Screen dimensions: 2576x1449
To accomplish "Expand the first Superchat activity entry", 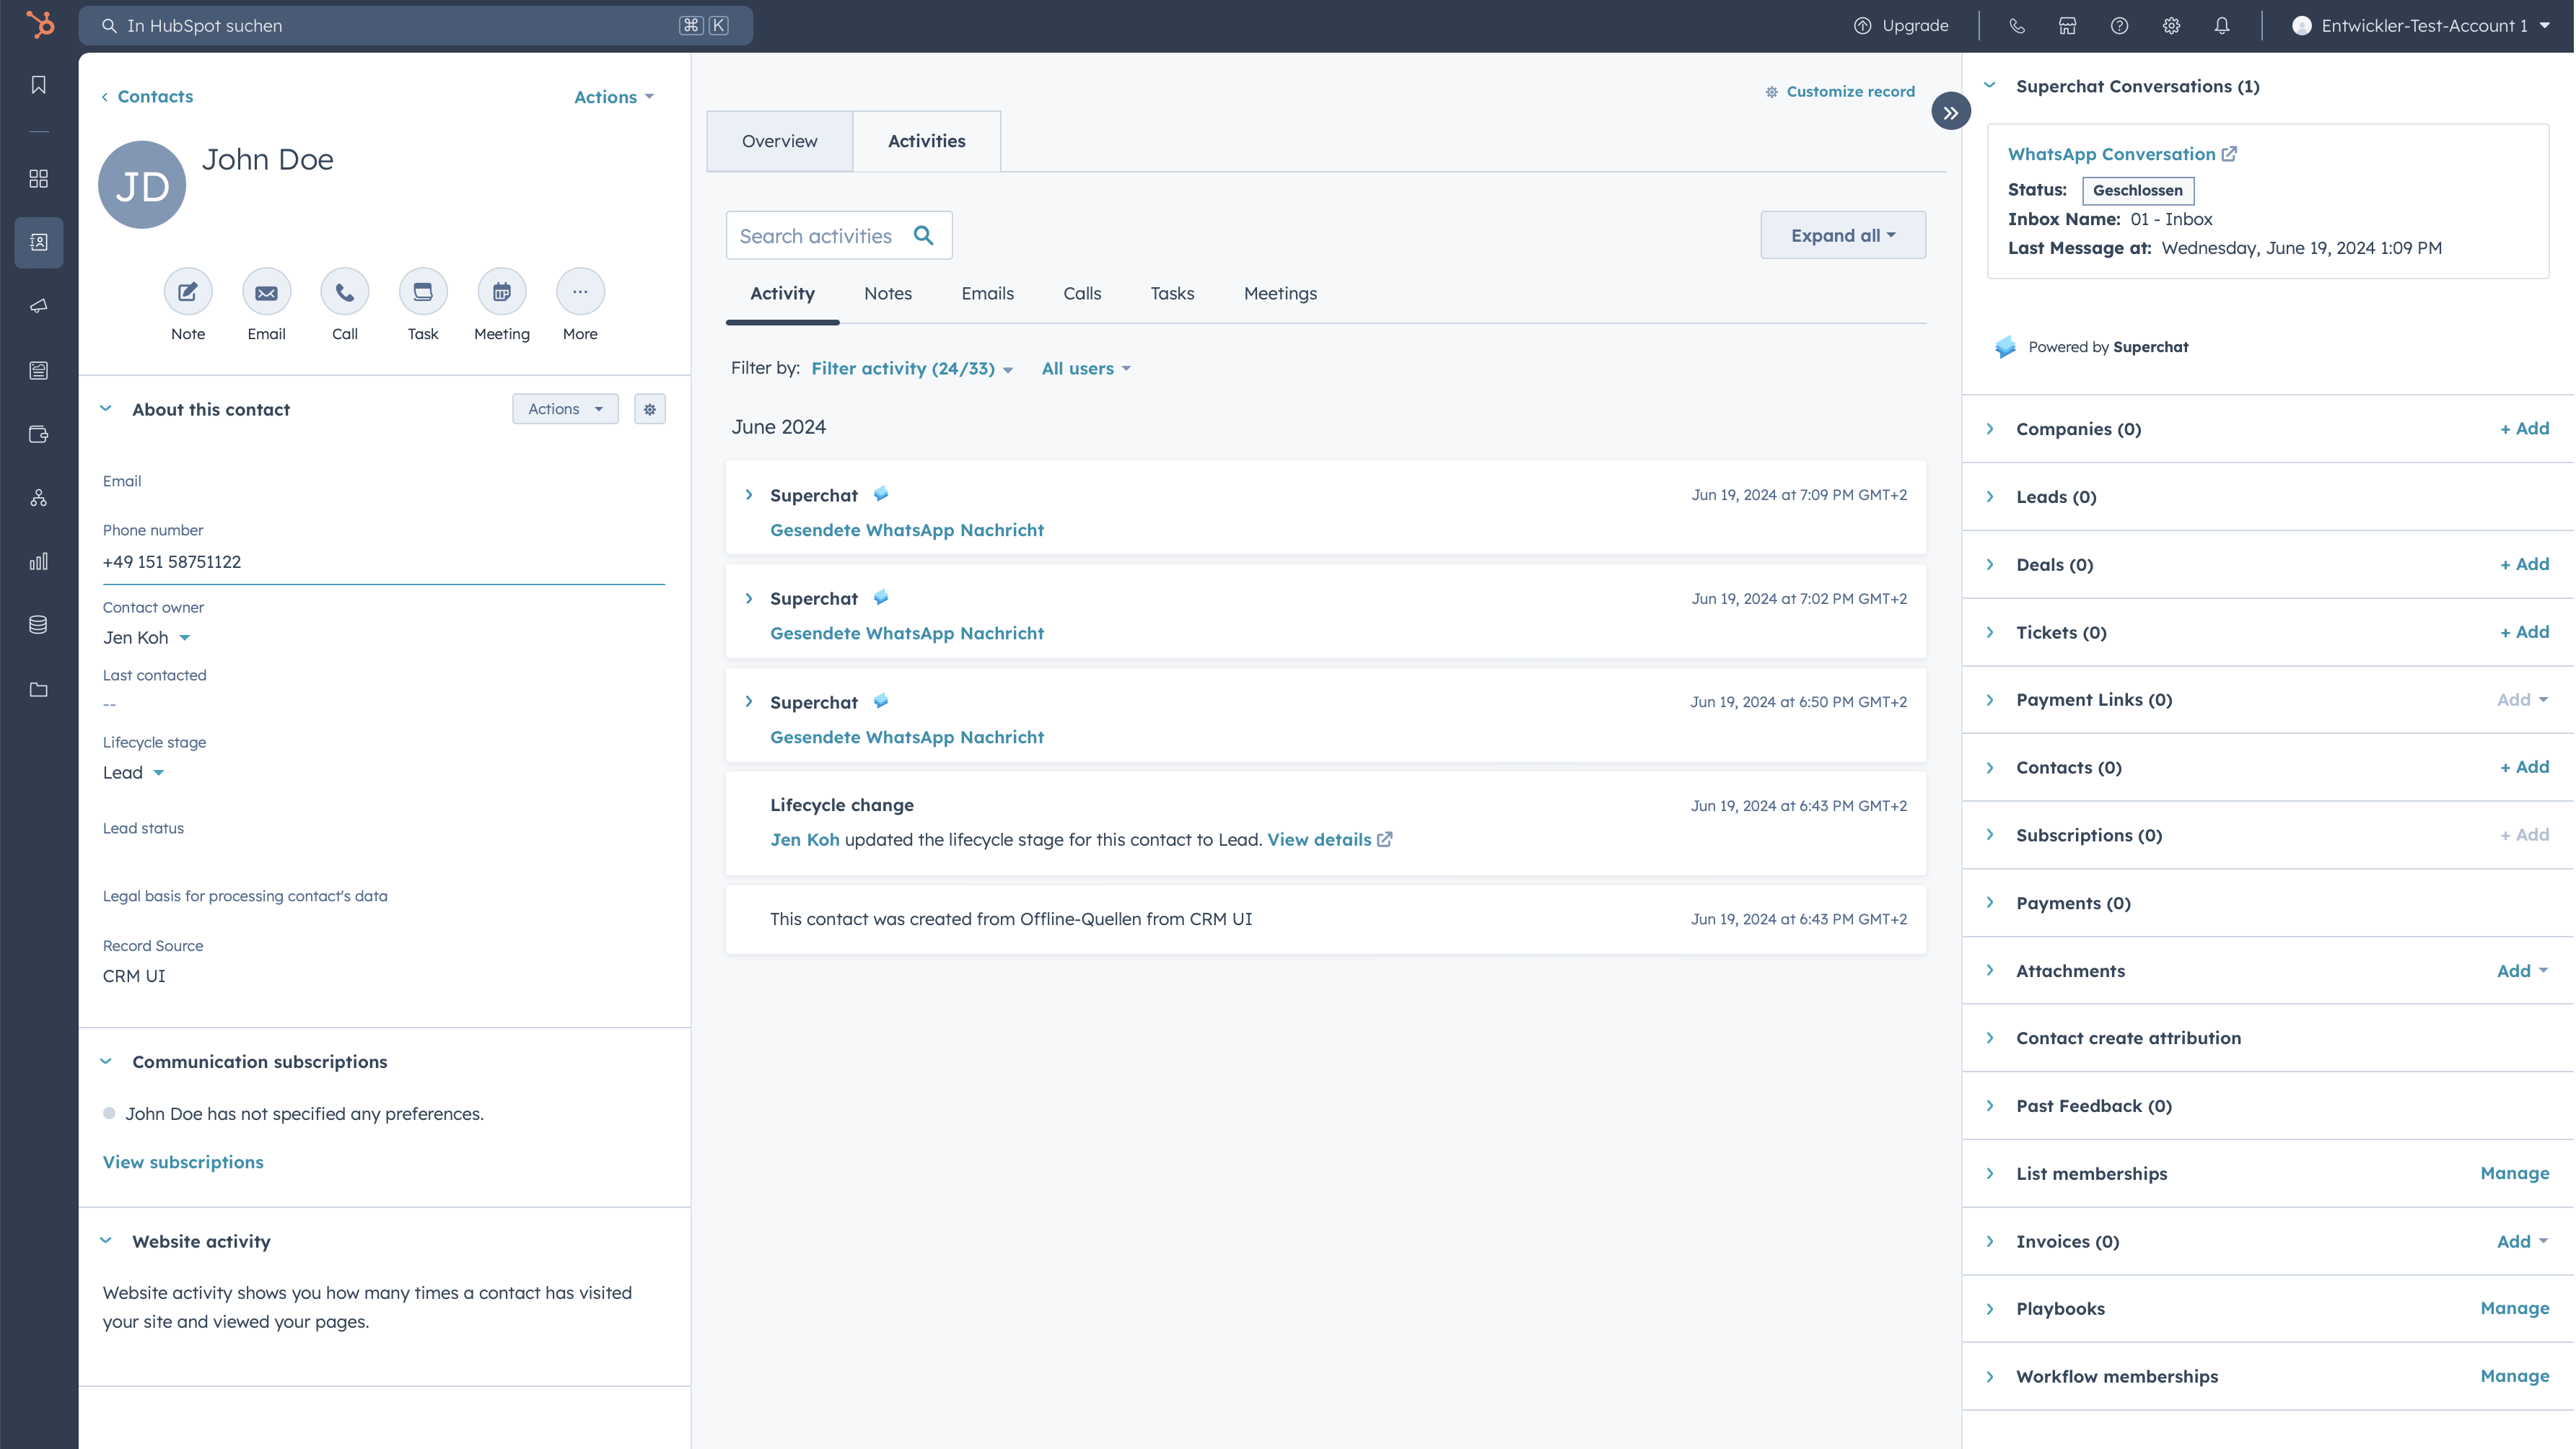I will [x=749, y=494].
